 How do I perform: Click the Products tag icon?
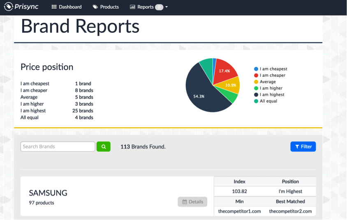pos(95,7)
